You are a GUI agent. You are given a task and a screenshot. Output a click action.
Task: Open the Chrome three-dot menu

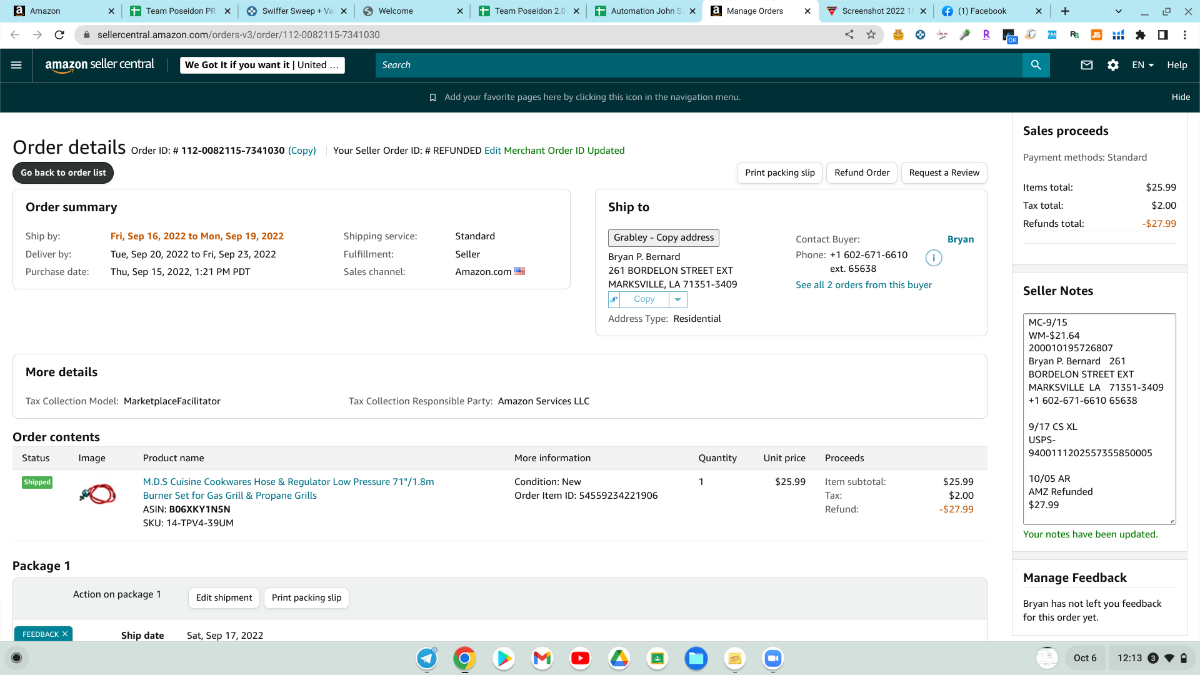pyautogui.click(x=1185, y=35)
